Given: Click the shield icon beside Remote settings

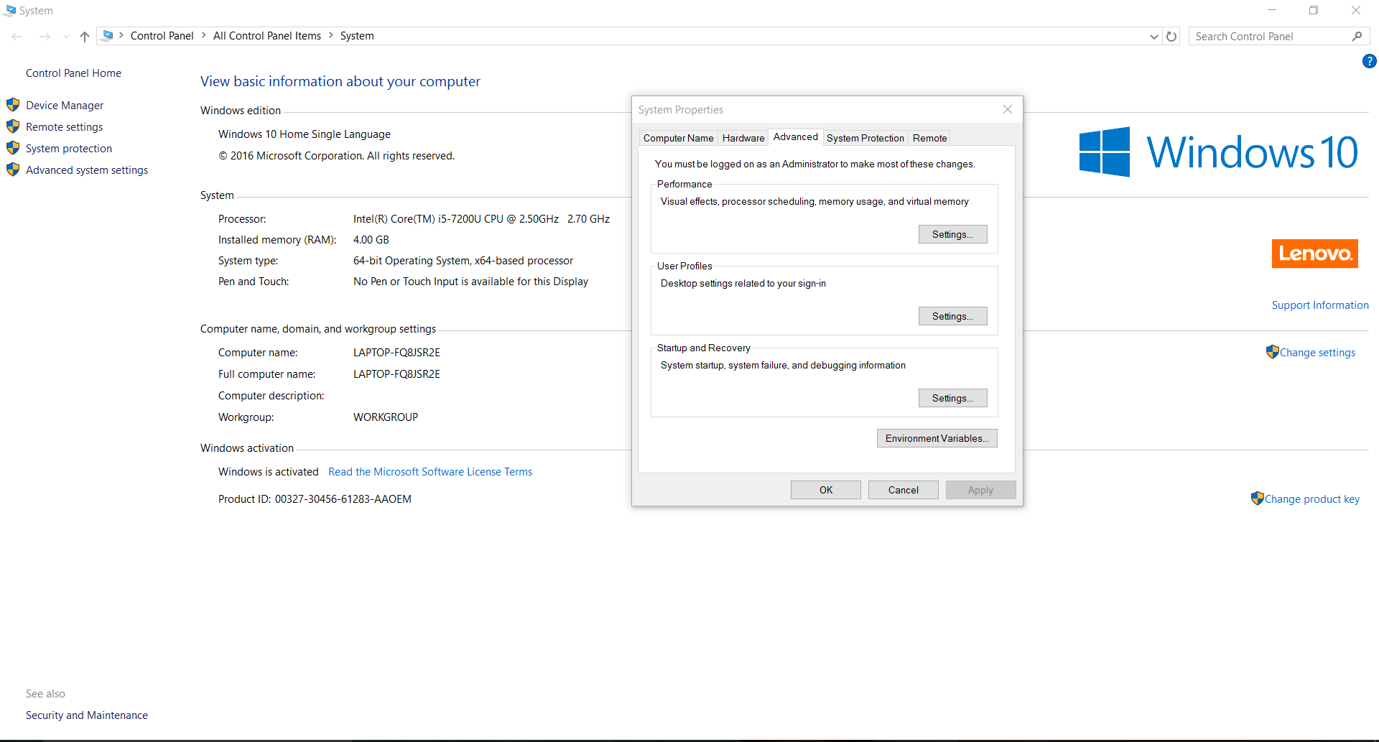Looking at the screenshot, I should coord(13,126).
